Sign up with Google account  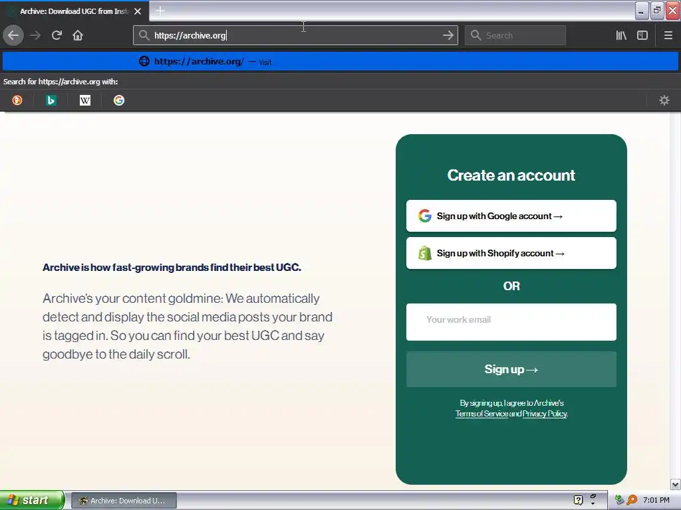tap(511, 216)
